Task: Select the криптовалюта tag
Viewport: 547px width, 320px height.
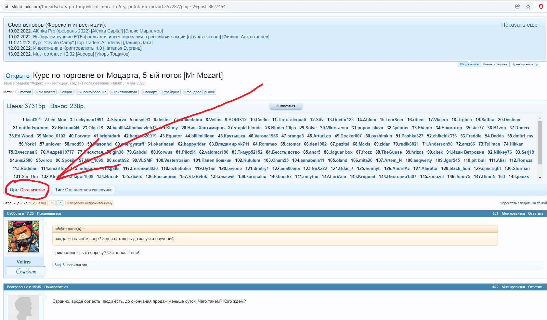Action: click(125, 92)
